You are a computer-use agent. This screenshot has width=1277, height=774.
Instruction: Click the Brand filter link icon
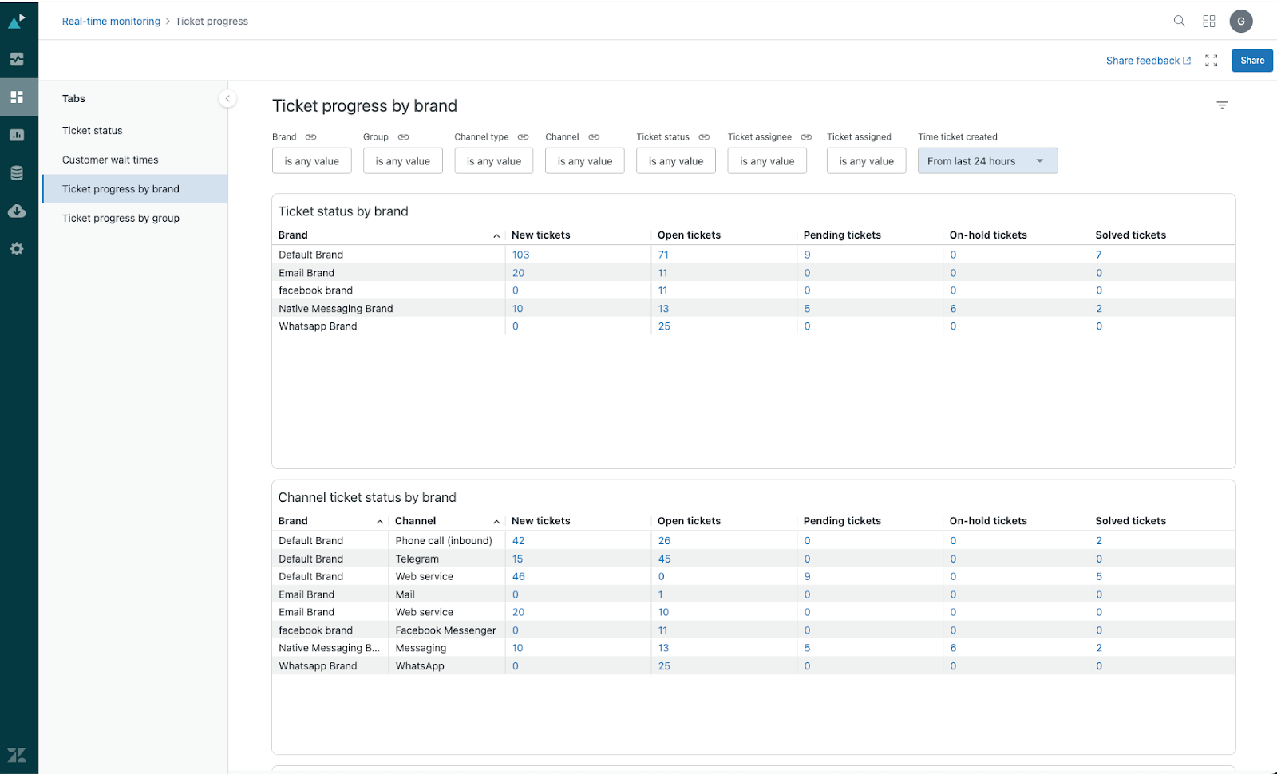(310, 137)
